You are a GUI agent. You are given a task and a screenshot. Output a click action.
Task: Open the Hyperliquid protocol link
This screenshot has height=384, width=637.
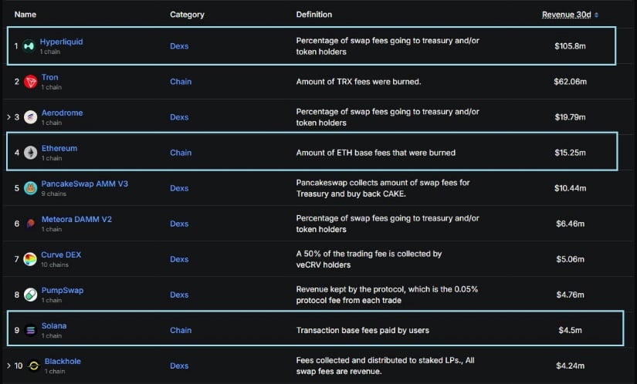coord(61,42)
